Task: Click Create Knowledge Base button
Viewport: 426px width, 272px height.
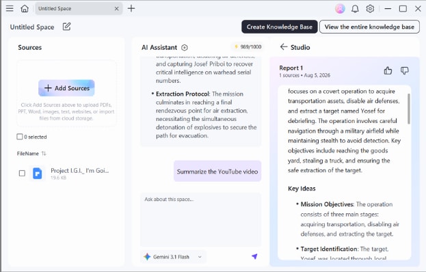Action: pos(279,27)
